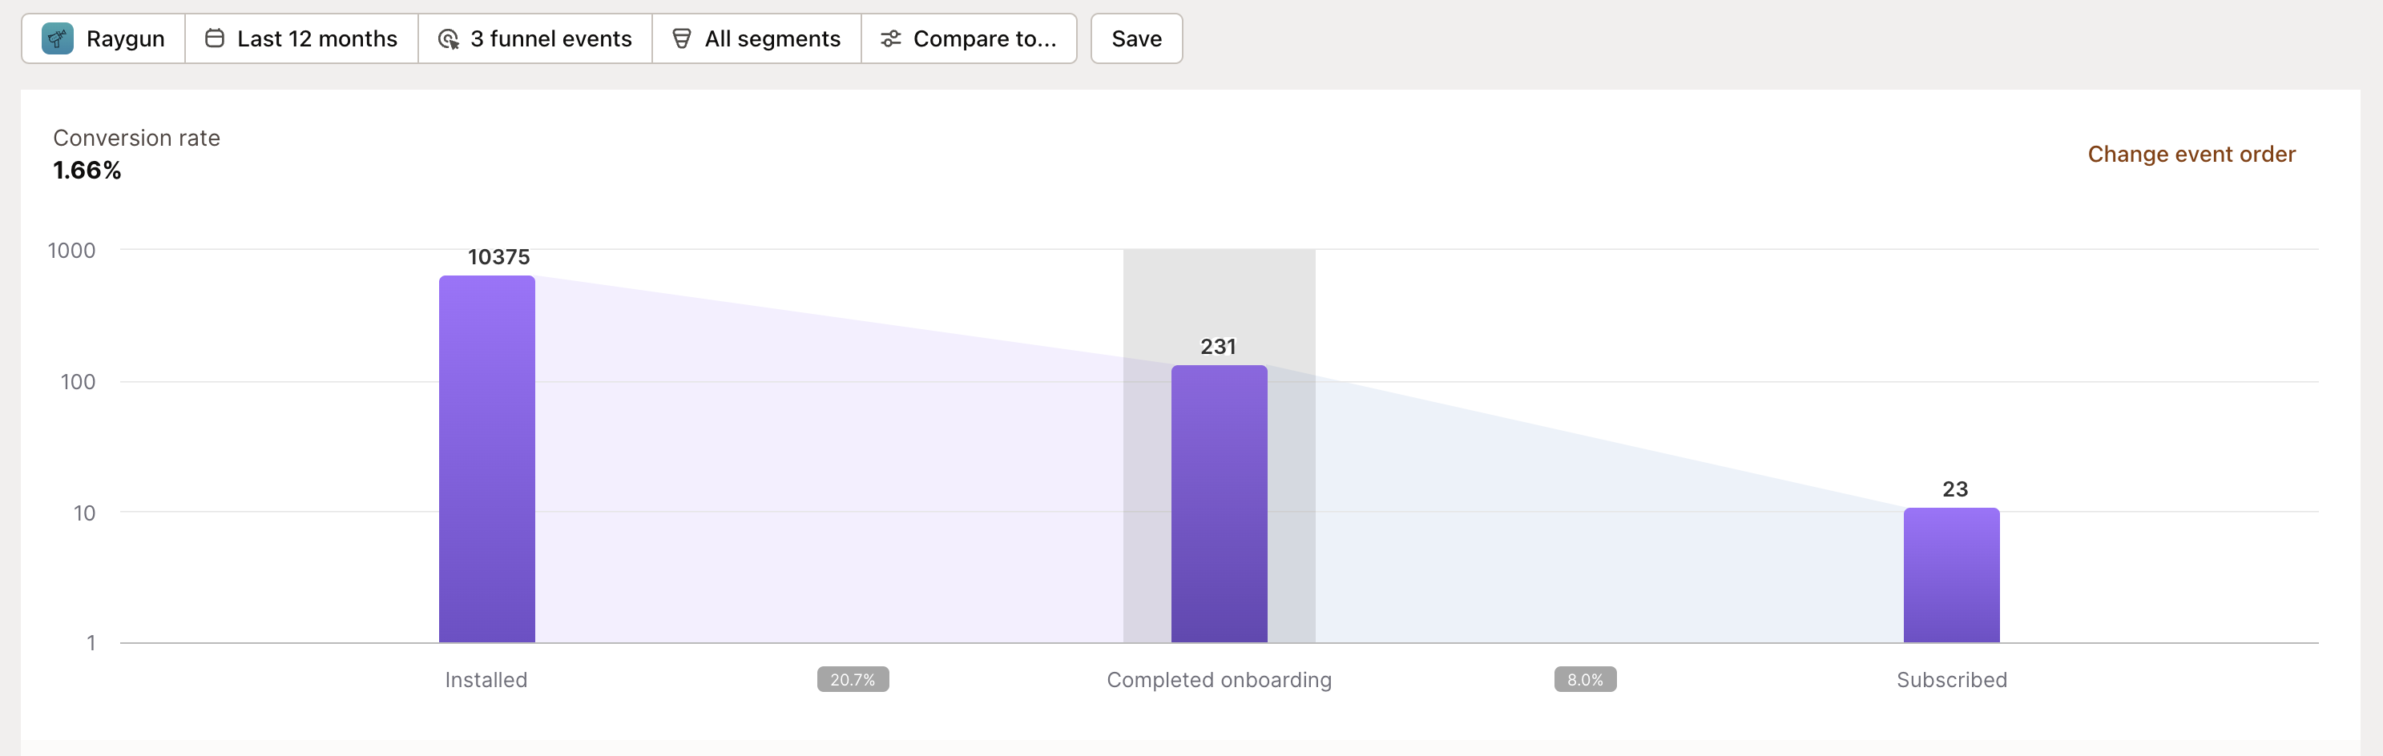
Task: Click the funnel events cursor icon
Action: pyautogui.click(x=449, y=38)
